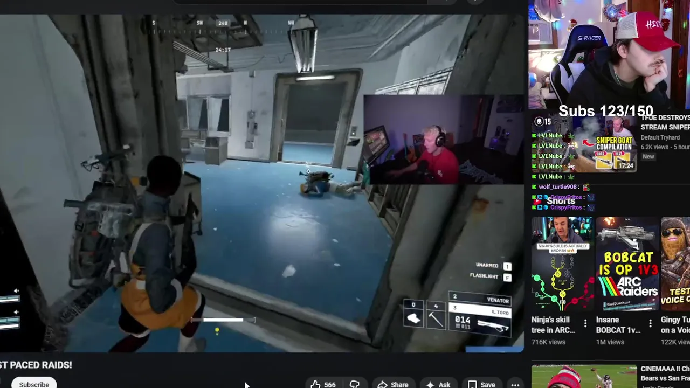This screenshot has width=690, height=388.
Task: Visit the Default Tryhard channel
Action: (660, 137)
